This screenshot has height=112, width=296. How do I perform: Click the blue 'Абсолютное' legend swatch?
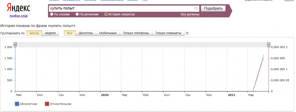click(17, 104)
